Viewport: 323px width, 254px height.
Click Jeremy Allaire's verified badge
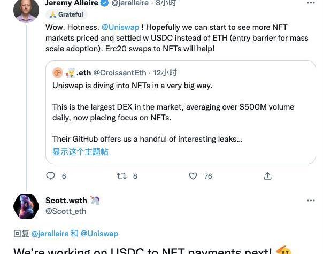pyautogui.click(x=105, y=3)
